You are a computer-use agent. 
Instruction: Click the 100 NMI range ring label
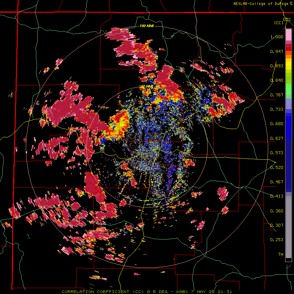[x=147, y=26]
